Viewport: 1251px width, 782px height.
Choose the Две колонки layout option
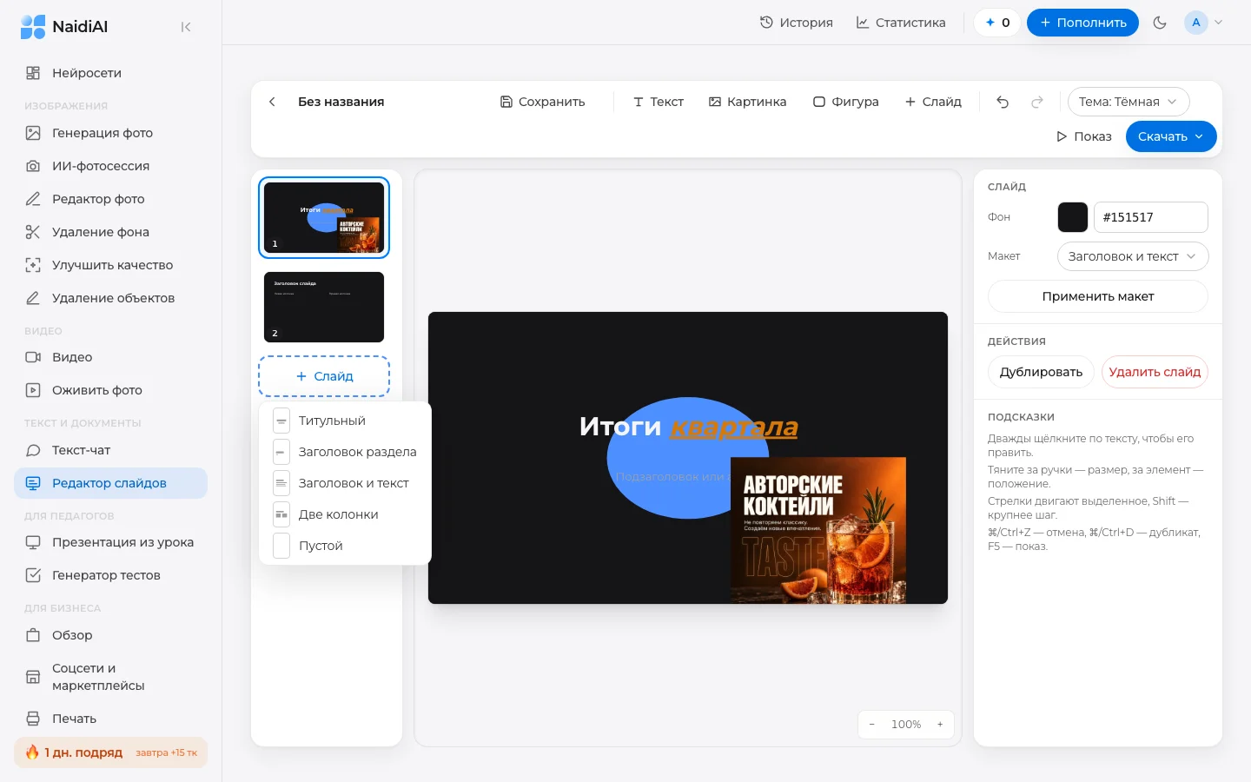[345, 514]
